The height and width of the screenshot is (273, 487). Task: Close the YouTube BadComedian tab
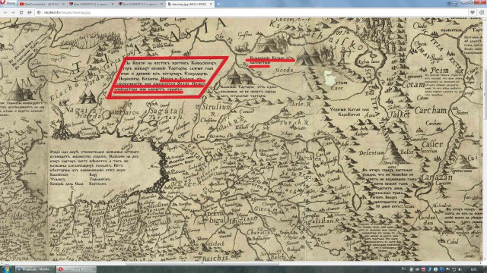(x=63, y=4)
